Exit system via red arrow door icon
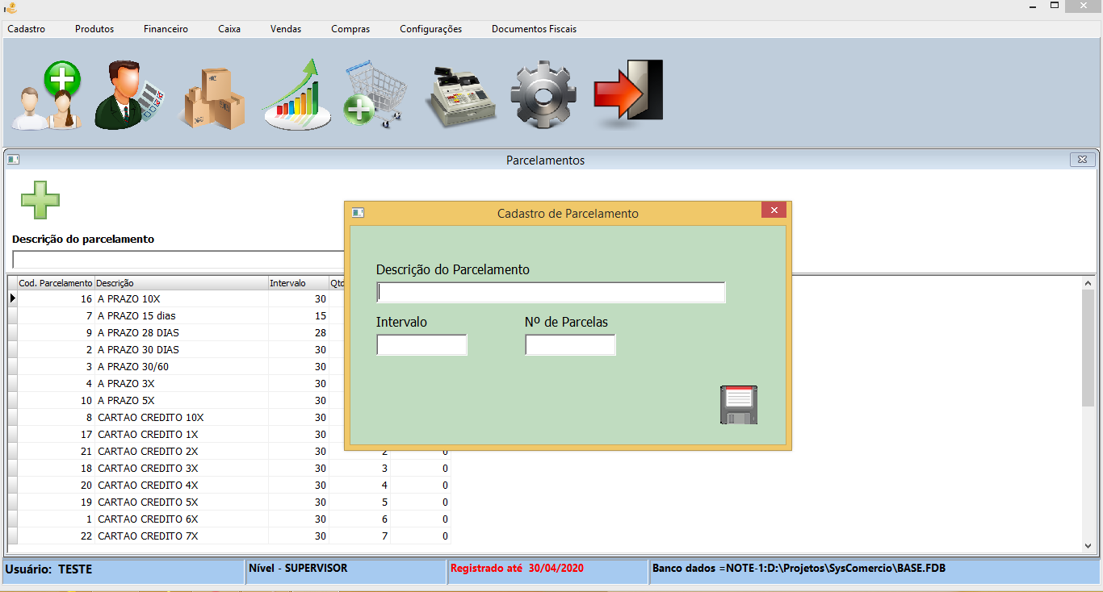Image resolution: width=1103 pixels, height=592 pixels. pos(628,91)
